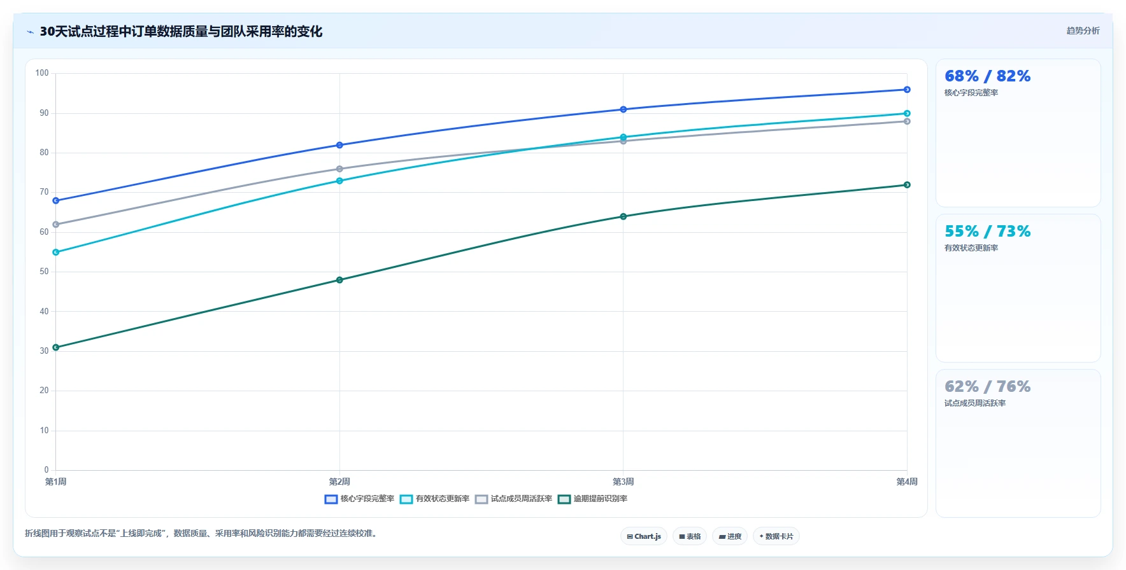This screenshot has height=570, width=1126.
Task: Toggle the 逾期提前识别率 legend swatch
Action: click(564, 499)
